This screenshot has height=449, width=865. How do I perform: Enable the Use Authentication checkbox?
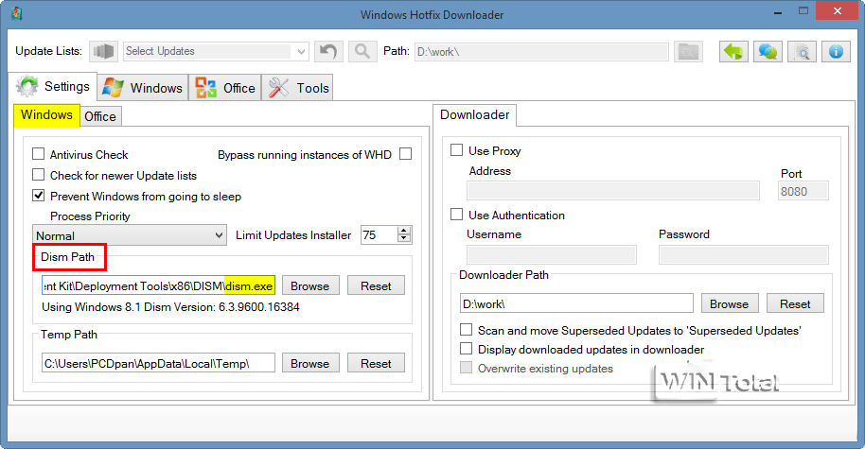[x=457, y=215]
